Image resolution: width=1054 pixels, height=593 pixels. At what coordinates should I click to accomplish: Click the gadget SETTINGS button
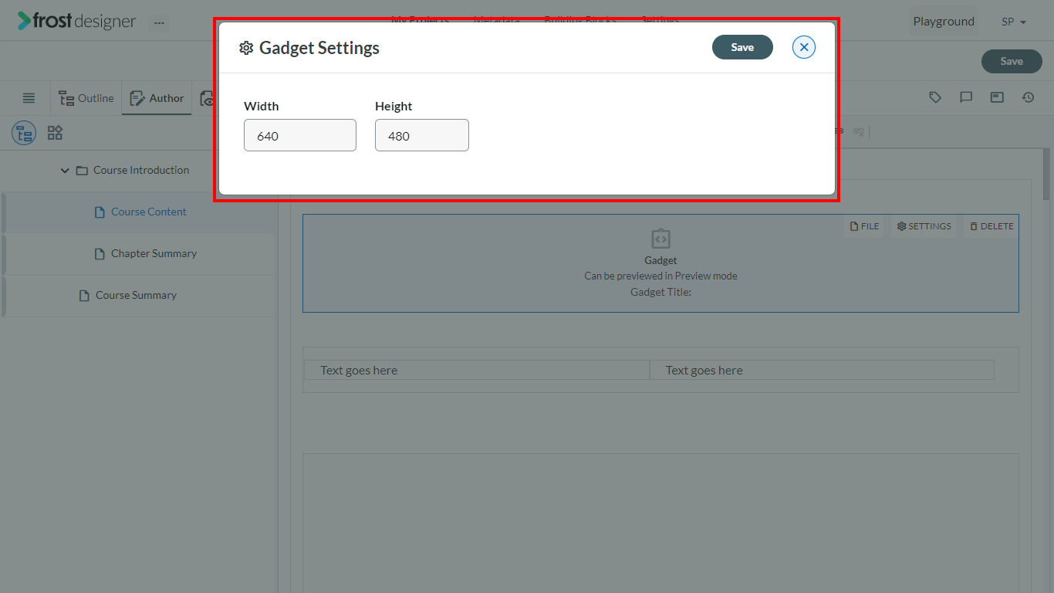(x=924, y=226)
